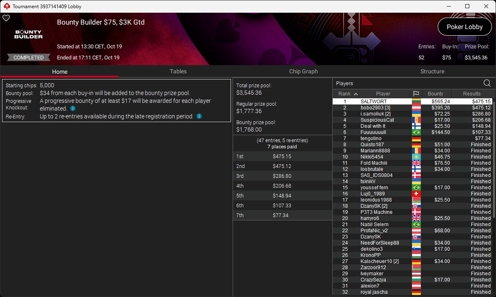Click the Lithuanian flag beside SALTWORT
The height and width of the screenshot is (297, 496).
click(416, 102)
